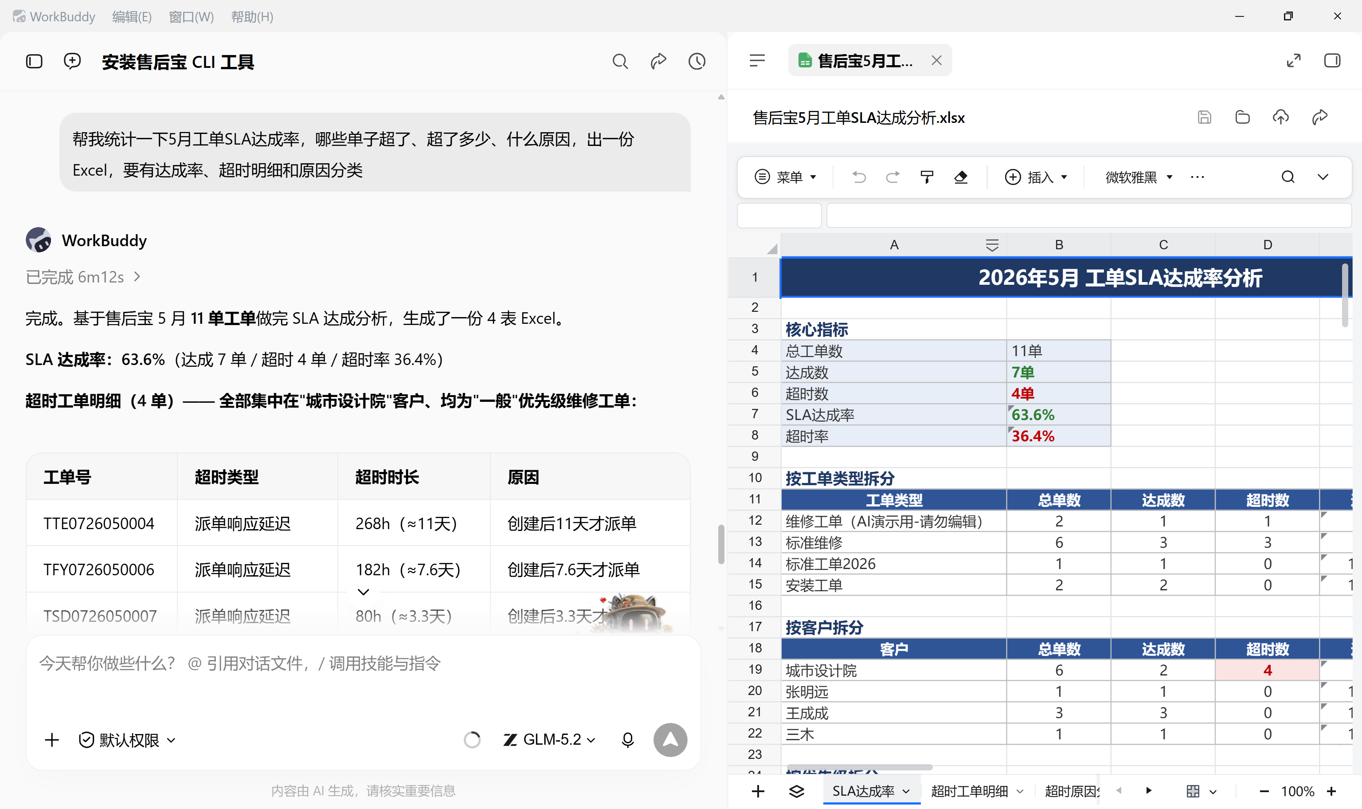Open the 默认权限 permission dropdown

point(128,740)
